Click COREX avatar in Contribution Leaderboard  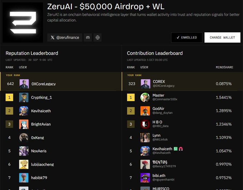pos(145,84)
